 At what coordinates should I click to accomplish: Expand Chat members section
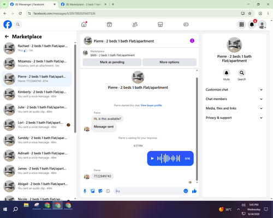[234, 99]
